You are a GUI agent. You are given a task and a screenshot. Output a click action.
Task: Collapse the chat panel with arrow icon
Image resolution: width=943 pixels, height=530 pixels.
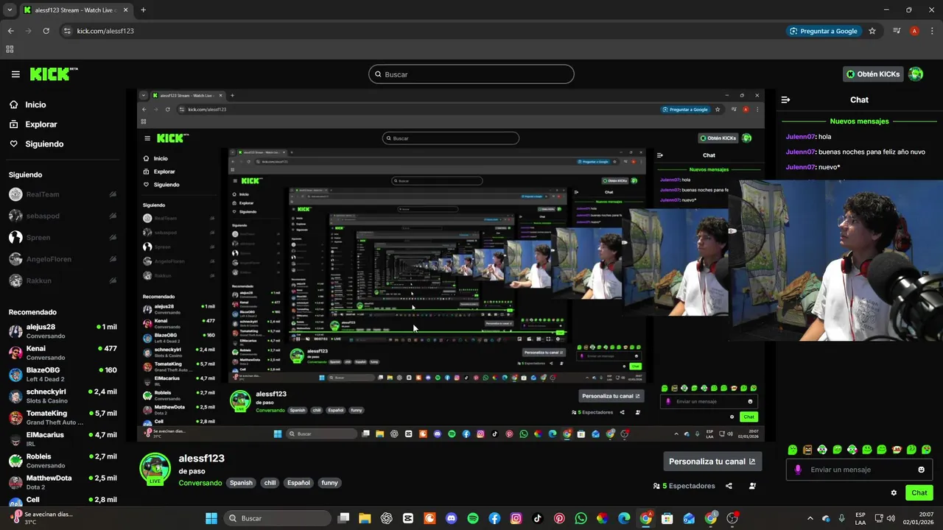click(785, 99)
